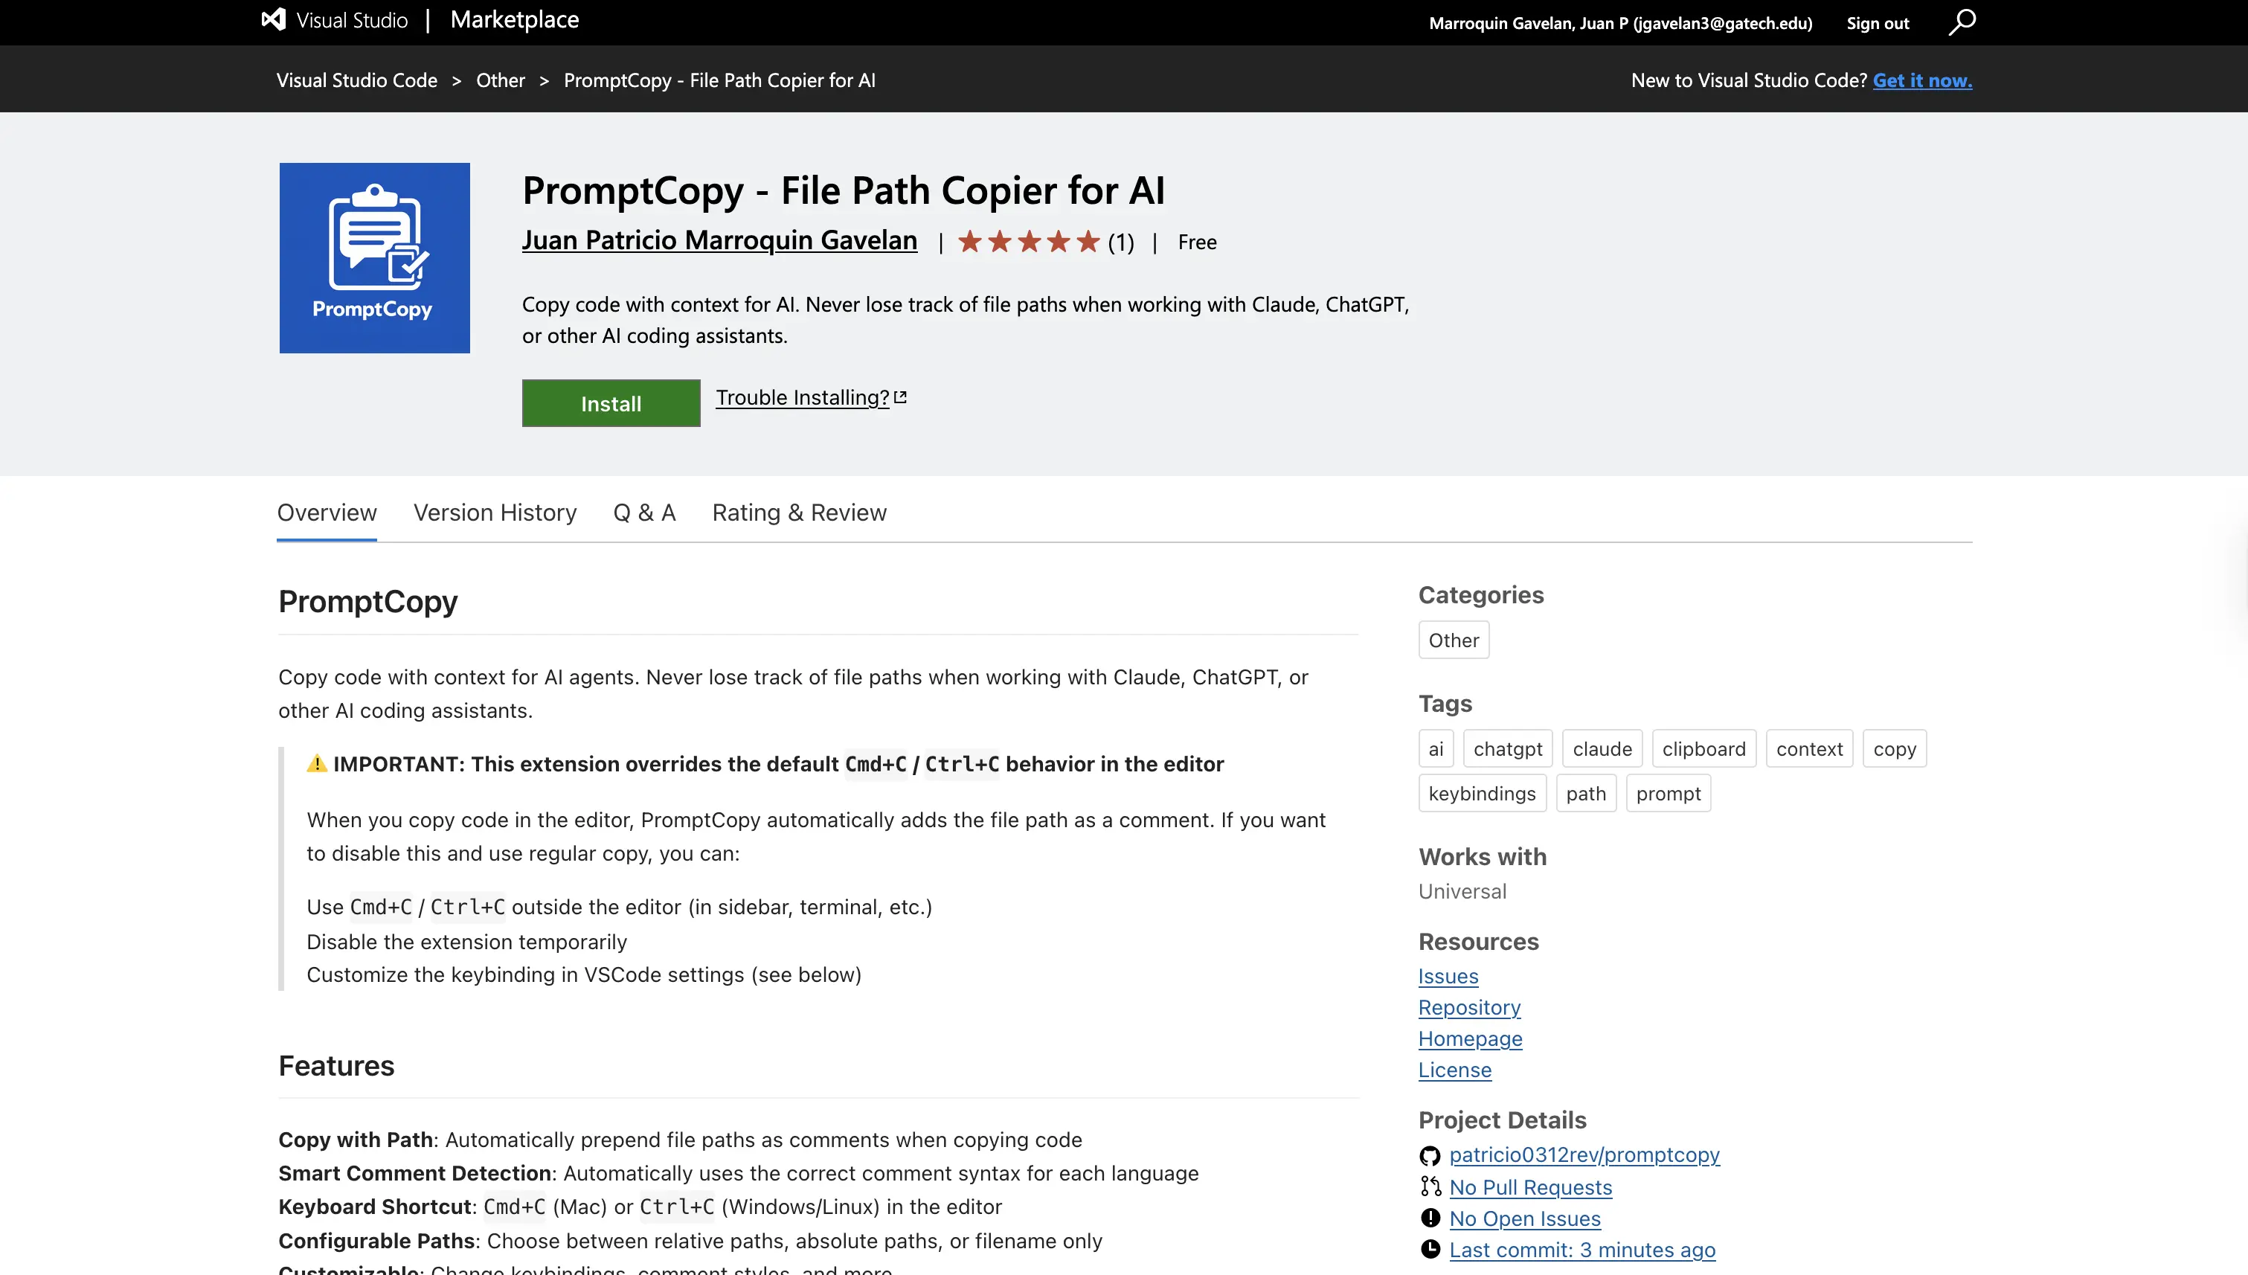Select the clipboard tag

point(1704,749)
